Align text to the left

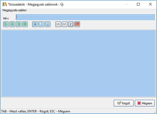click(6, 24)
